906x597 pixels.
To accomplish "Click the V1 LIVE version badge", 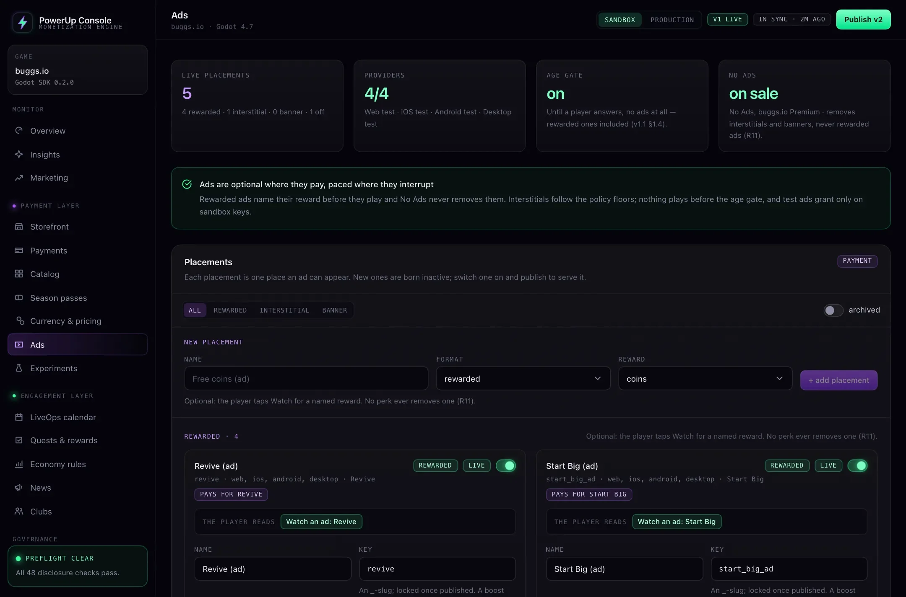I will pos(727,20).
